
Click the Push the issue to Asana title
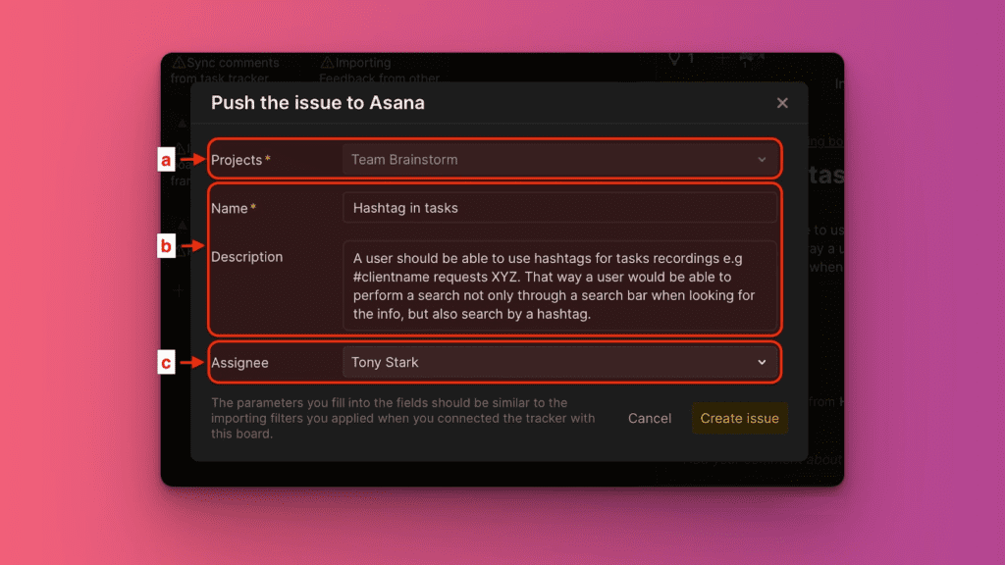pyautogui.click(x=318, y=103)
